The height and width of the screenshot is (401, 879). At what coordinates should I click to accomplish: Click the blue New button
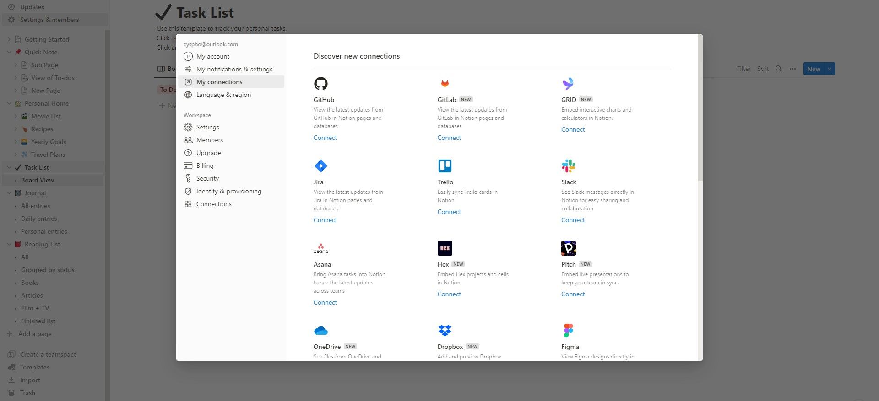[x=814, y=69]
